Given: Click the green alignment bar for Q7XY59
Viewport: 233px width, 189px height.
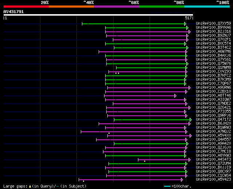Looking at the screenshot, I should [133, 24].
